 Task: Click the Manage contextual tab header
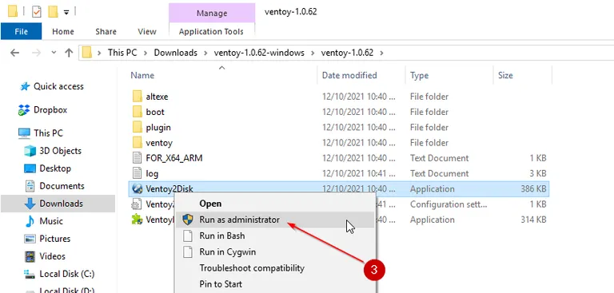click(x=212, y=14)
